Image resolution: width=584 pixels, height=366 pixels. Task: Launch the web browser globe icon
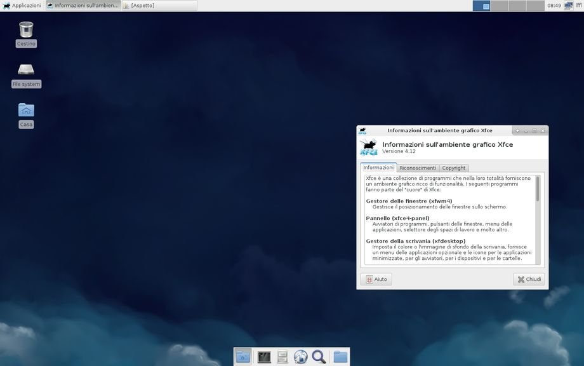(x=301, y=357)
